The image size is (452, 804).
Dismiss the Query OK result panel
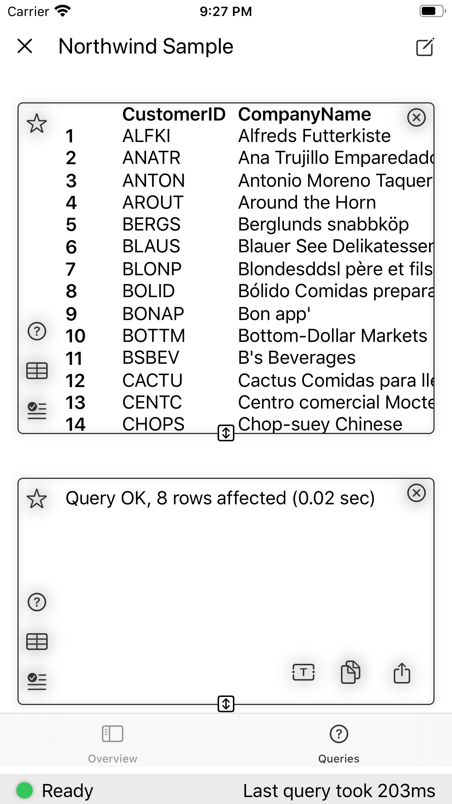pyautogui.click(x=416, y=493)
